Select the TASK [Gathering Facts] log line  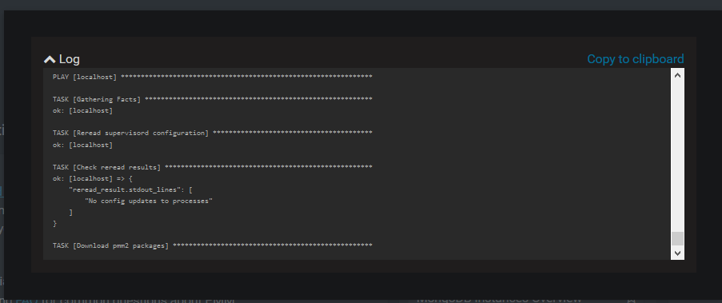pos(212,99)
